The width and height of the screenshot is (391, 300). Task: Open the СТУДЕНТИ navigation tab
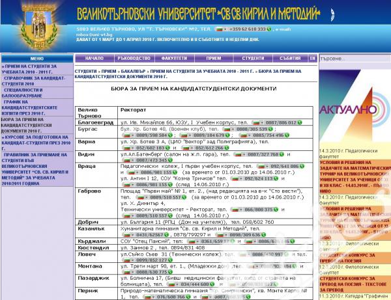tap(253, 59)
